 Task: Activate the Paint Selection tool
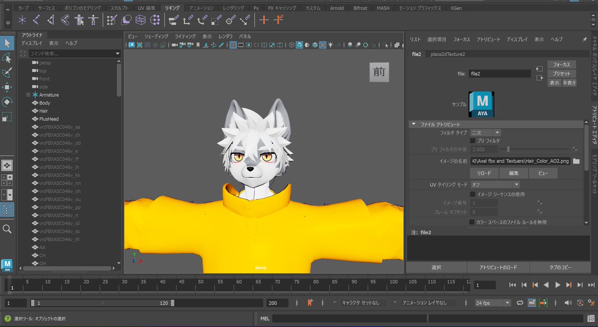pos(7,73)
